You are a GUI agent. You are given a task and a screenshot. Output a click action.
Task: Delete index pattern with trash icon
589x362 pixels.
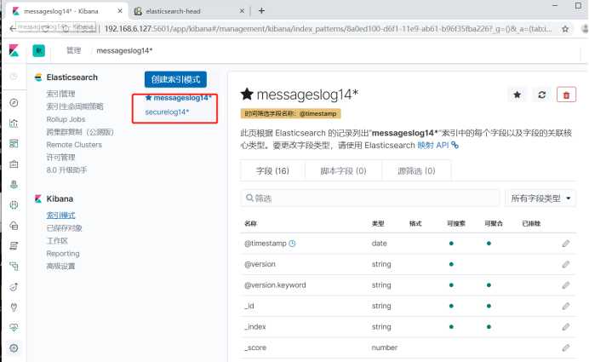pyautogui.click(x=567, y=95)
